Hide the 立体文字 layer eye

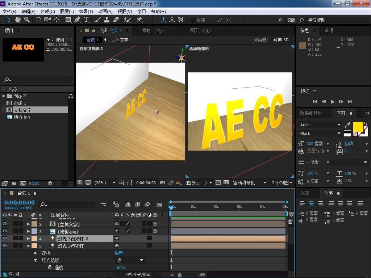[4, 224]
